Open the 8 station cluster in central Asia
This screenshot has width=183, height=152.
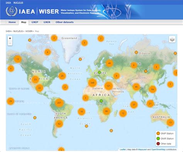[134, 65]
